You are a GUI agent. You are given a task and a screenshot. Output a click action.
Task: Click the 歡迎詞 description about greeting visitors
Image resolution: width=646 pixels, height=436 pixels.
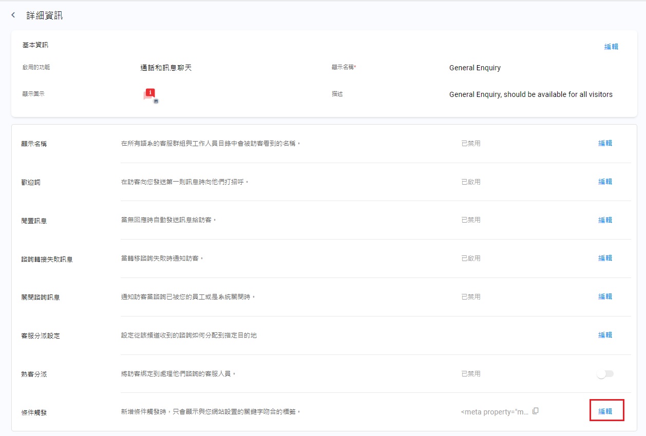click(x=185, y=182)
